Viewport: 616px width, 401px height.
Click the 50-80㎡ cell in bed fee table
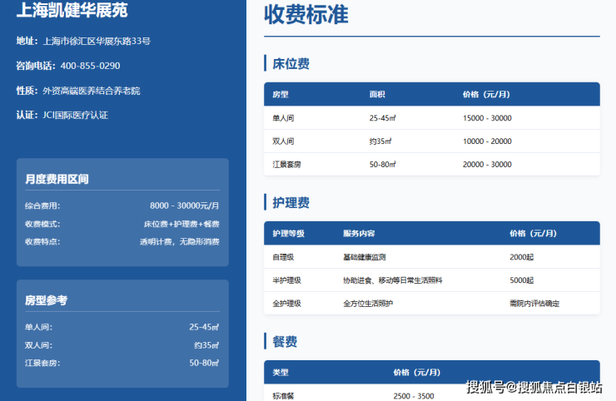coord(382,165)
